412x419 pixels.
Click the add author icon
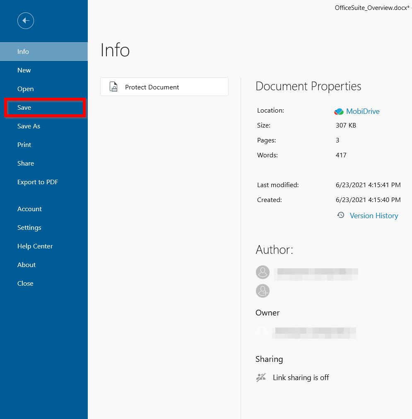tap(263, 291)
